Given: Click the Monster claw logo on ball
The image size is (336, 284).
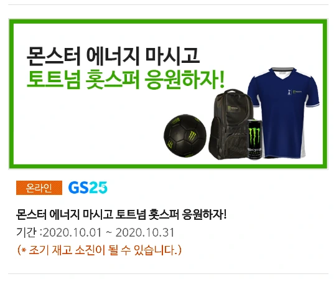Looking at the screenshot, I should tap(192, 136).
